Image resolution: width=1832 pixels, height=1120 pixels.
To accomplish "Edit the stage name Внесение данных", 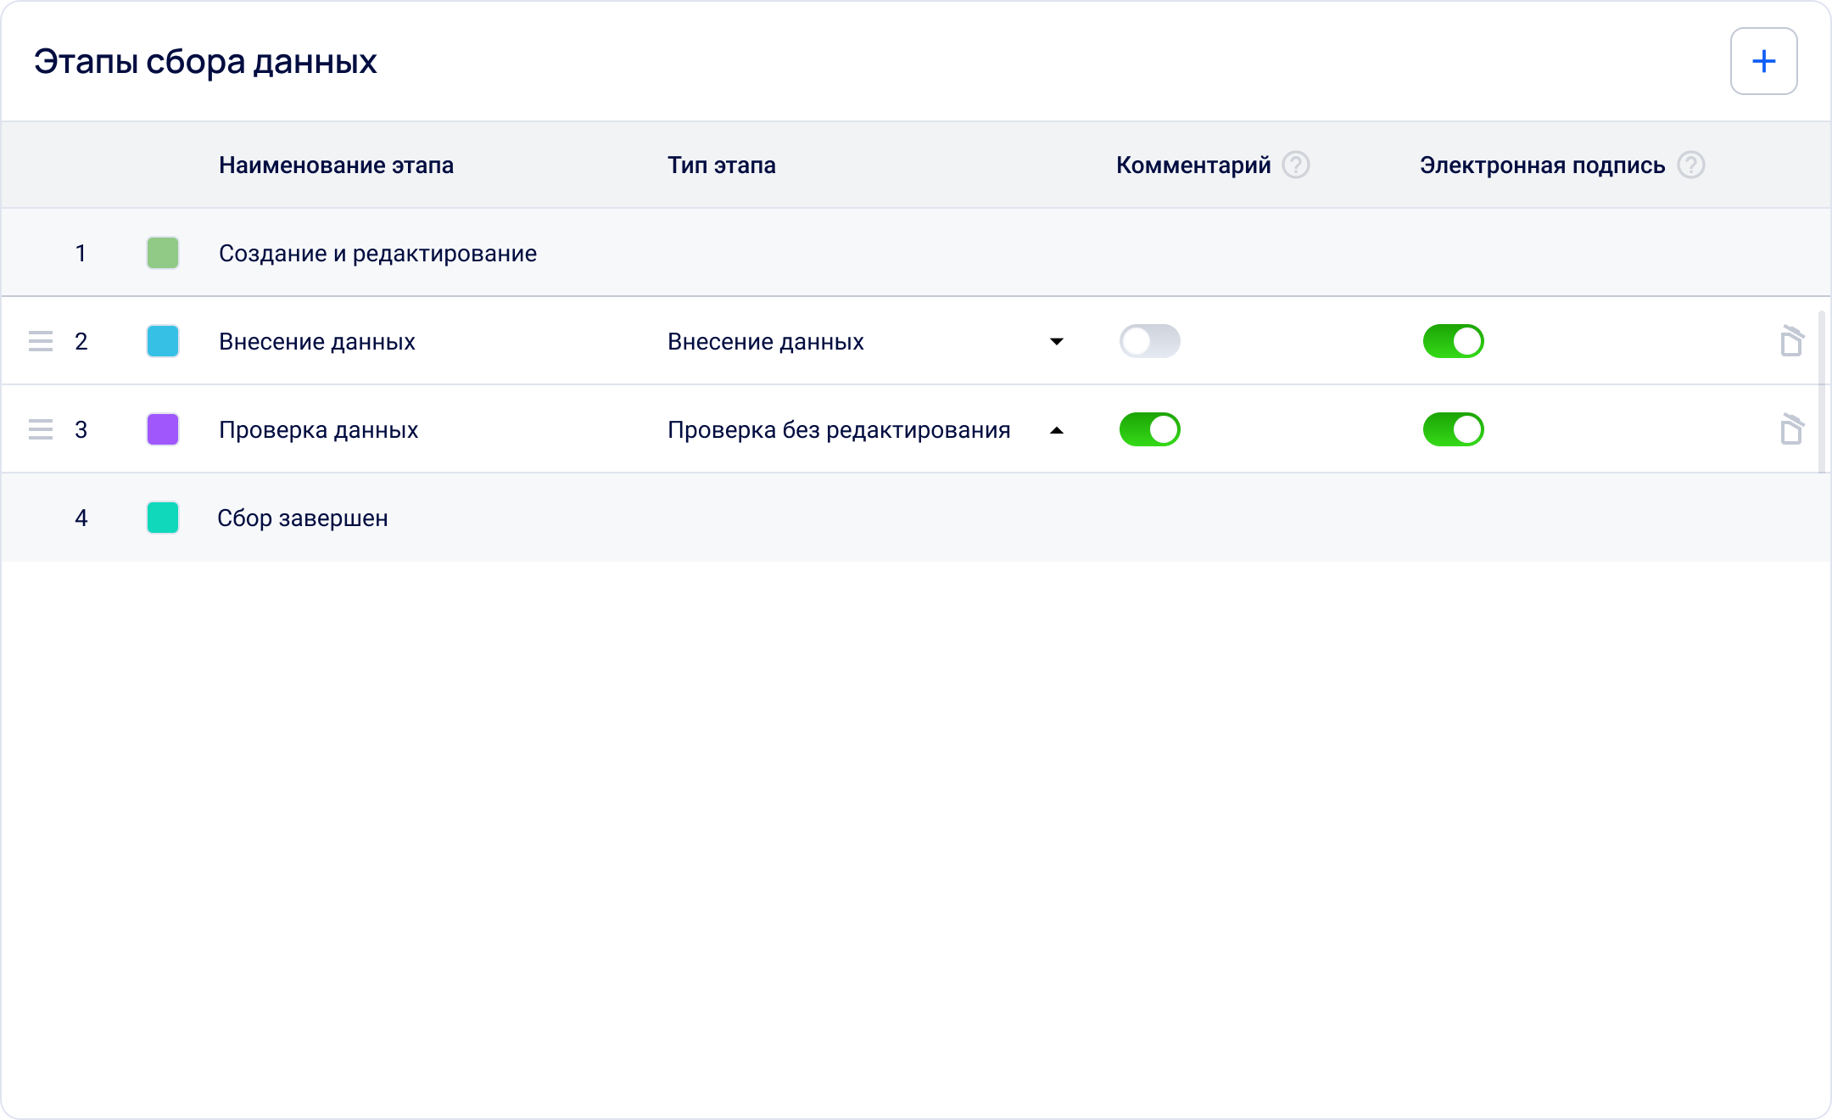I will click(317, 341).
